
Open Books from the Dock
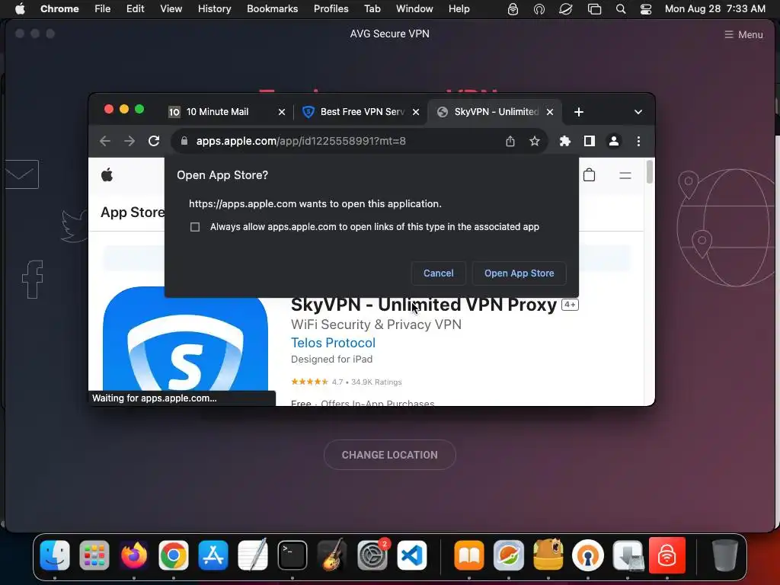(x=469, y=555)
